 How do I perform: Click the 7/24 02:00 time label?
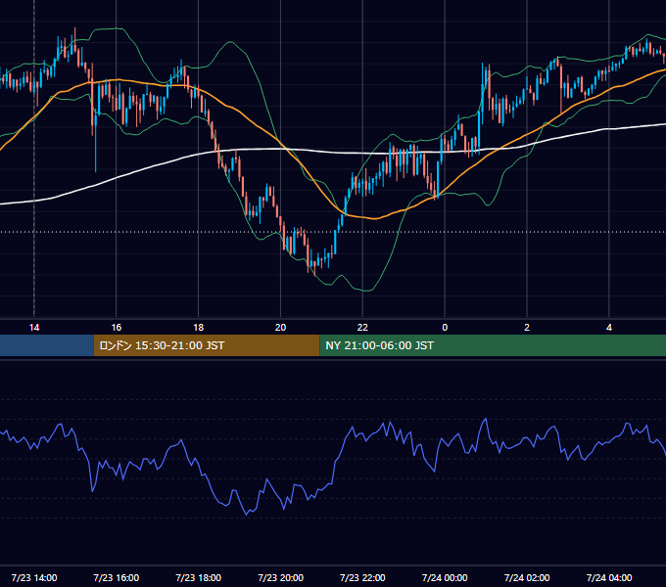(x=527, y=577)
